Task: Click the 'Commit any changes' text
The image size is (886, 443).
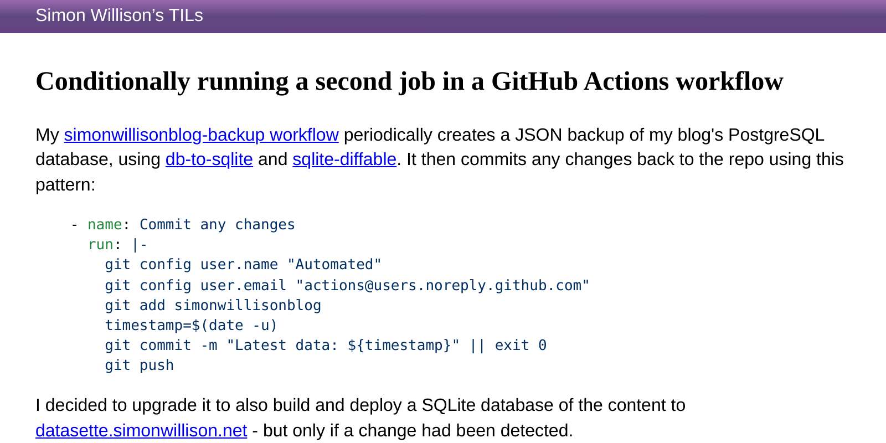Action: [217, 224]
